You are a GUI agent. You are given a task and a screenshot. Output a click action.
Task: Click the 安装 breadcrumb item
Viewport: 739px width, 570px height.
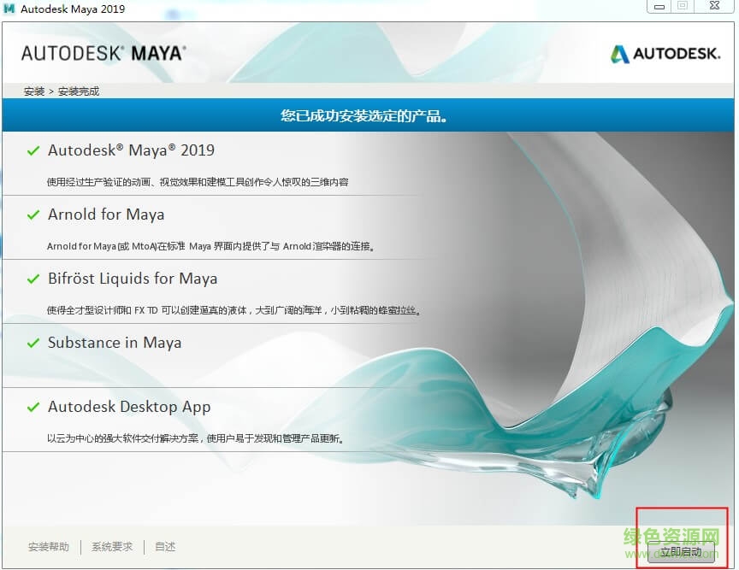click(x=34, y=91)
